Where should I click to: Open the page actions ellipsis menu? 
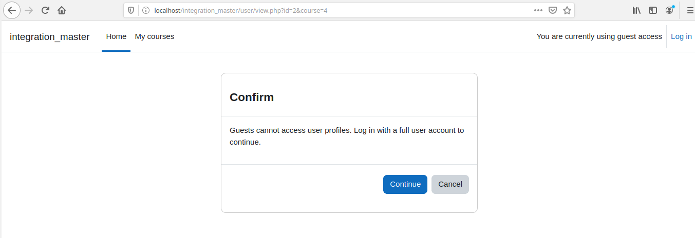[x=538, y=10]
